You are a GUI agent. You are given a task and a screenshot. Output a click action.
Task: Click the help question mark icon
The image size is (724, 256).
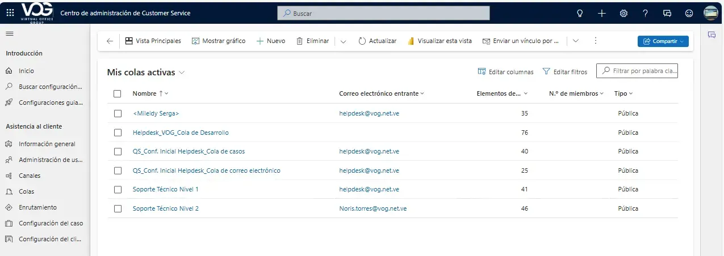[x=645, y=13]
